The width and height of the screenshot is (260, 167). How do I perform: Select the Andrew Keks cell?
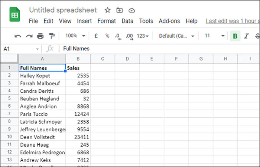click(42, 160)
